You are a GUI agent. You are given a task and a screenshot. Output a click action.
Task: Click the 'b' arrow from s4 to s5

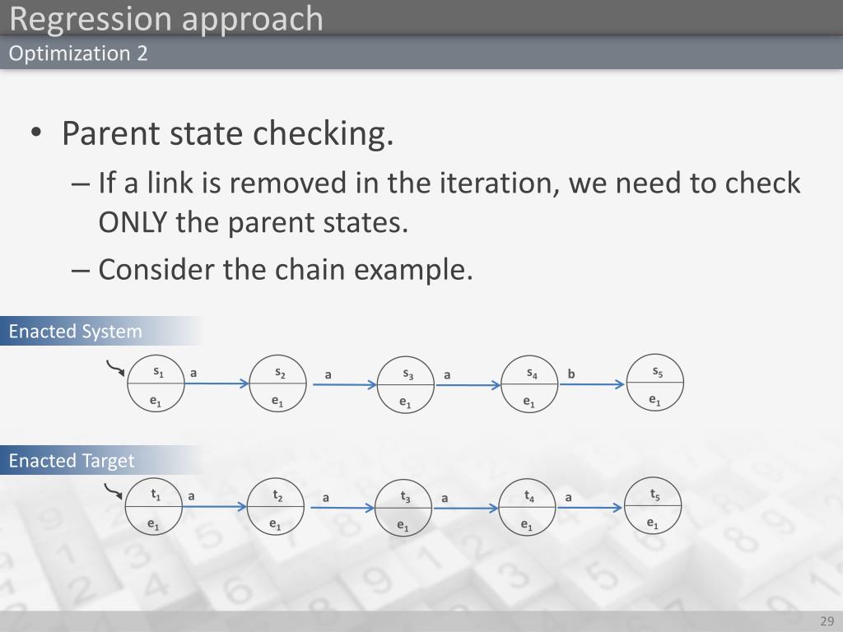[x=592, y=383]
